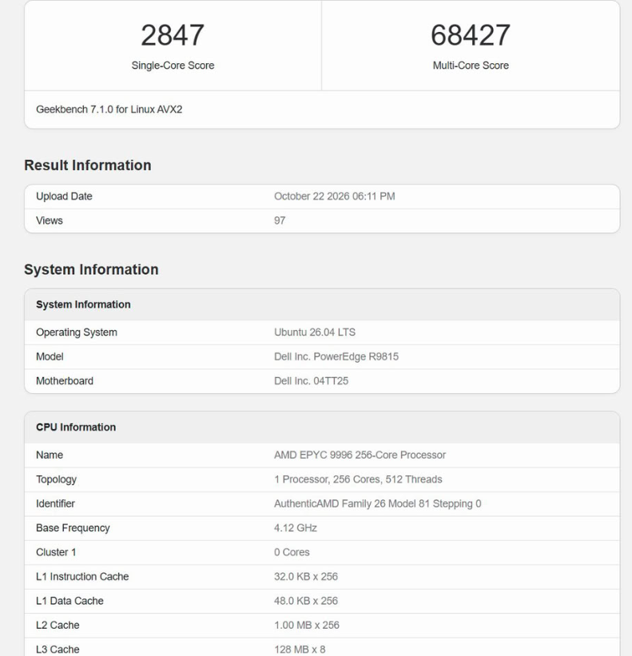The width and height of the screenshot is (632, 656).
Task: Select the L3 Cache label
Action: [x=58, y=650]
